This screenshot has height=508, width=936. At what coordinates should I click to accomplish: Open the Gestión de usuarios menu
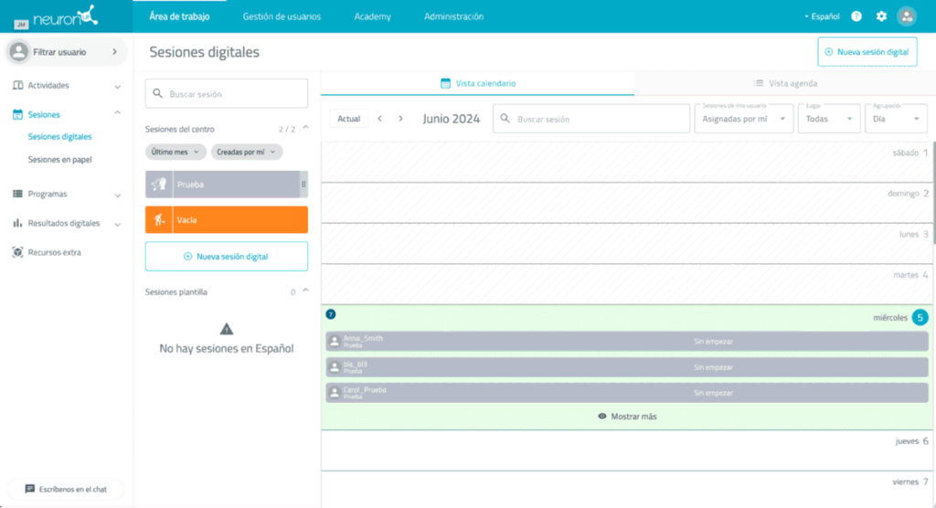282,16
